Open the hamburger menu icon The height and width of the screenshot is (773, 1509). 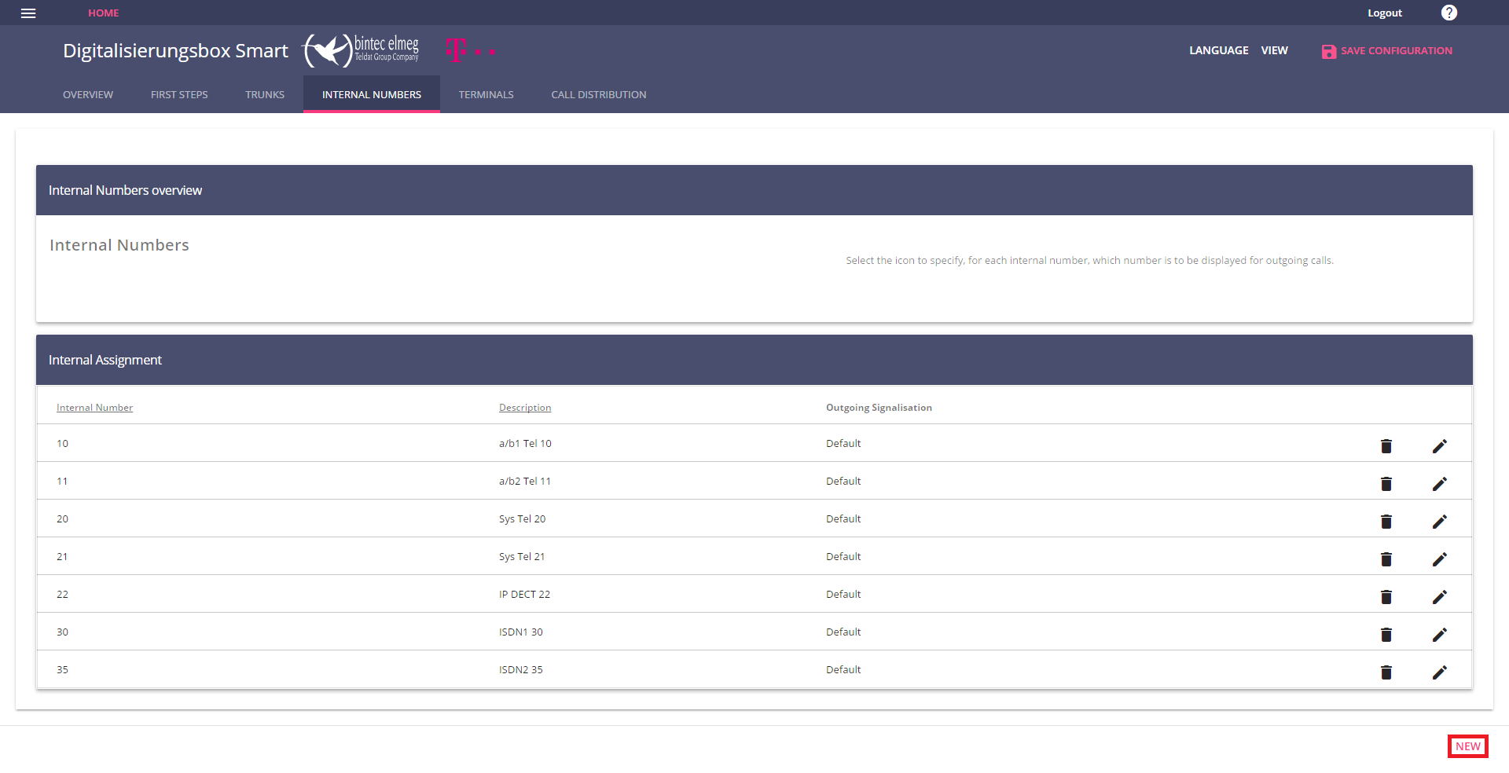point(28,13)
